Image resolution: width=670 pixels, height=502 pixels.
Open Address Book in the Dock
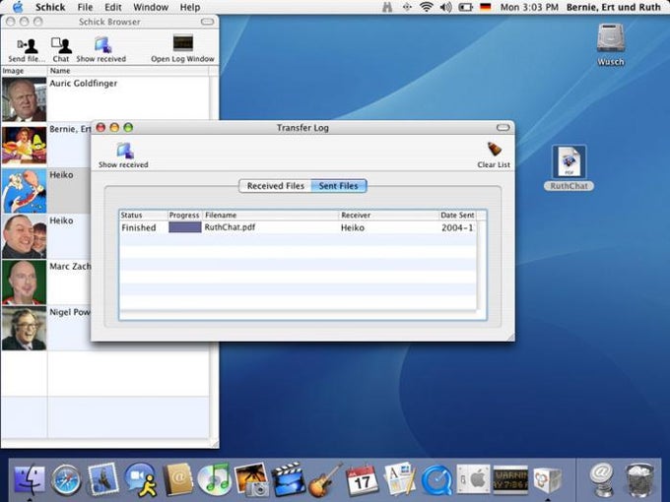point(177,479)
